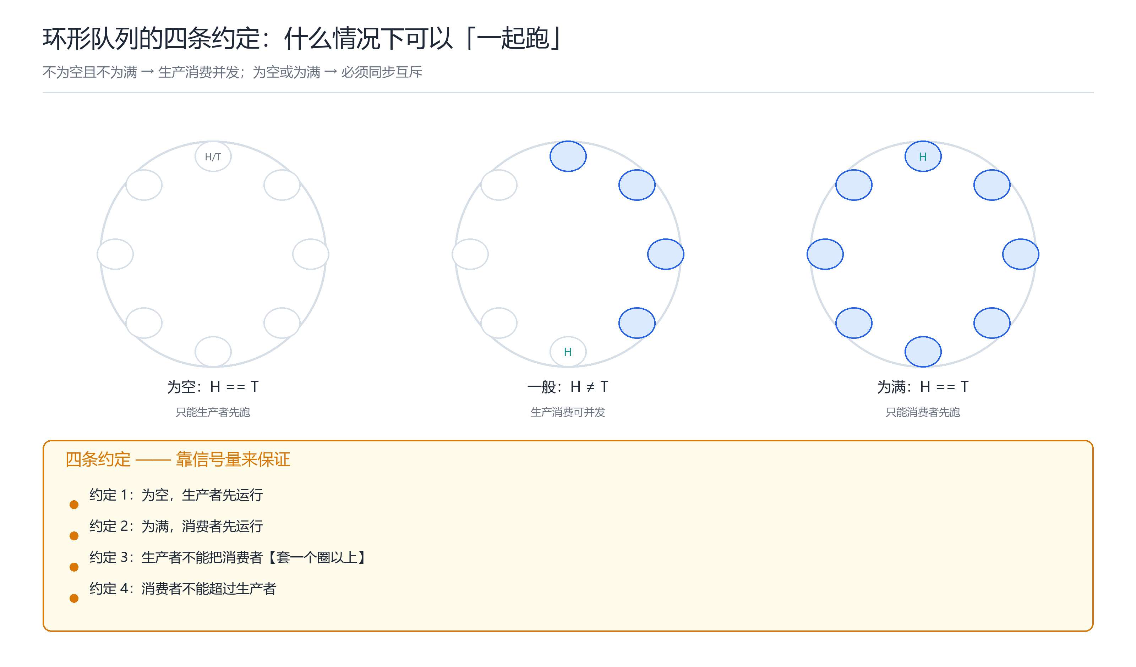Click the label 为空：H == T
Viewport: 1136px width, 667px height.
pyautogui.click(x=213, y=387)
